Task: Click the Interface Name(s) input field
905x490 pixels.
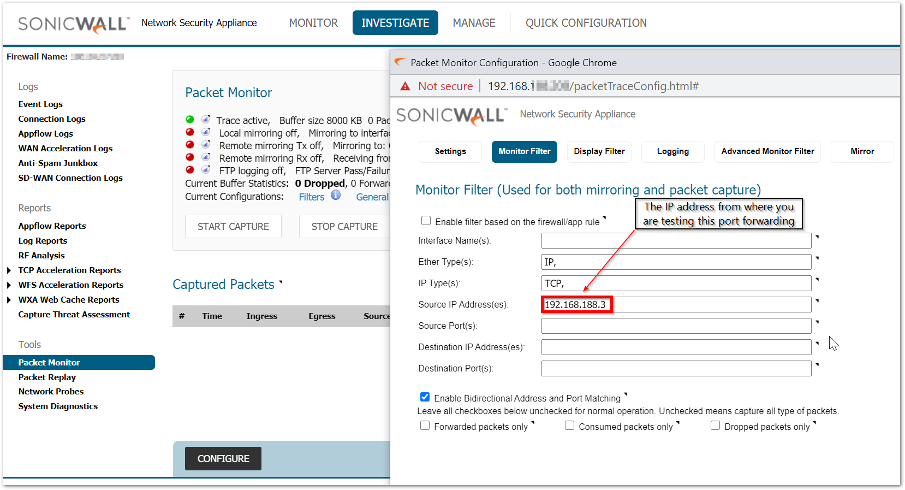Action: pyautogui.click(x=676, y=241)
